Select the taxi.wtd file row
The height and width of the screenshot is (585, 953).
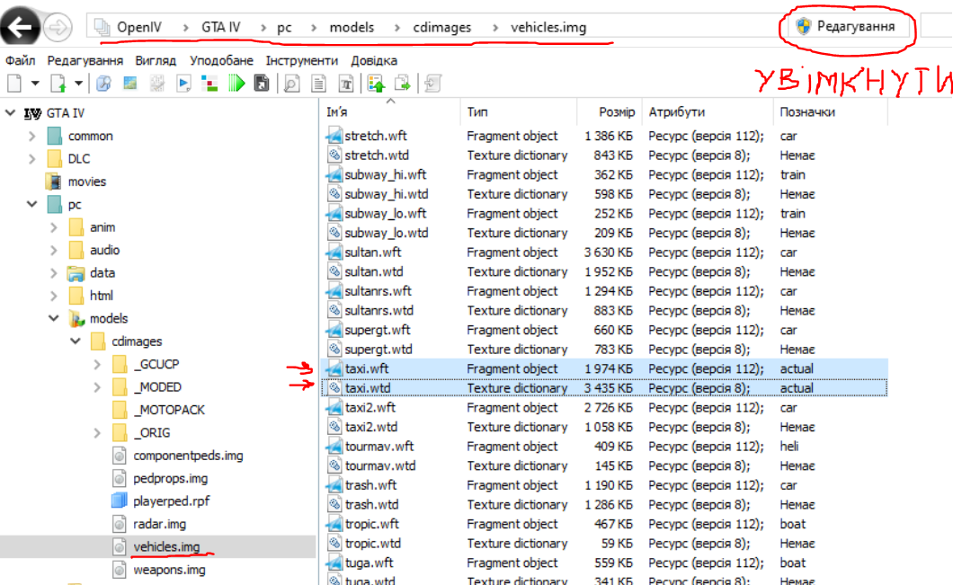(605, 388)
